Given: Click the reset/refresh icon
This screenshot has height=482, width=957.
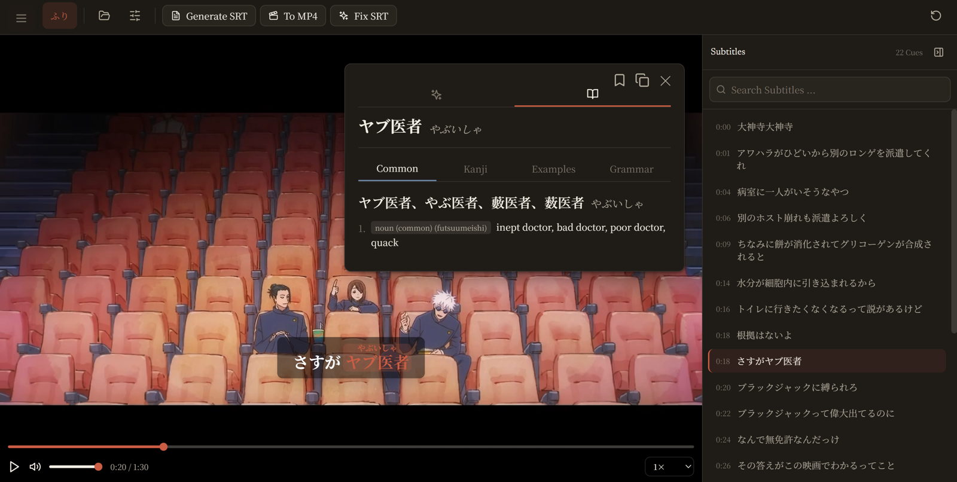Looking at the screenshot, I should click(936, 16).
